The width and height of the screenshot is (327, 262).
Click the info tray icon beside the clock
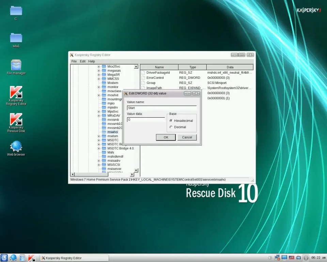306,258
